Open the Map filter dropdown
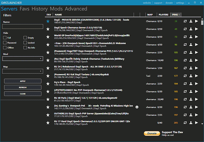This screenshot has width=204, height=142. pyautogui.click(x=23, y=71)
